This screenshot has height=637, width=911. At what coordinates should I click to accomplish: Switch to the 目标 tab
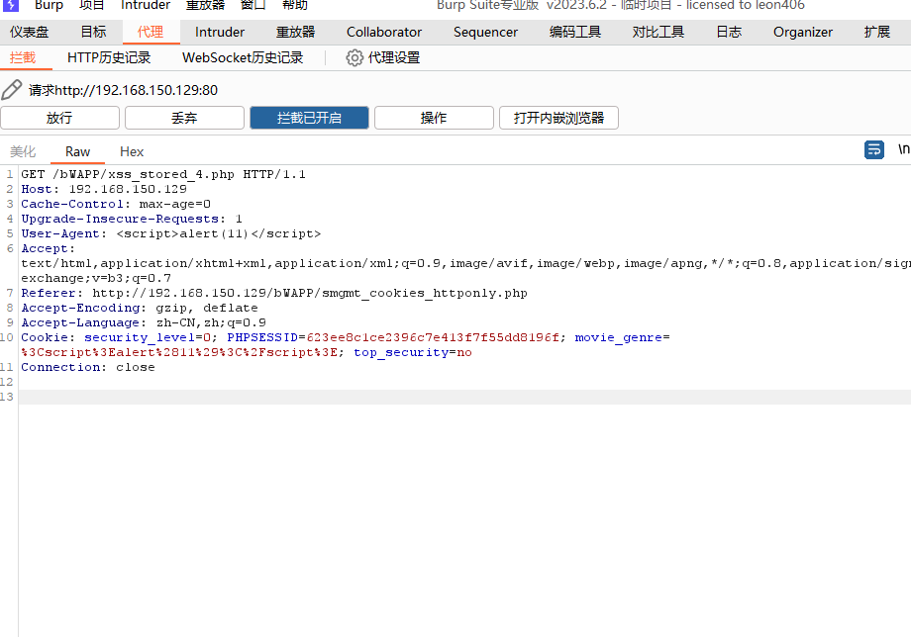93,32
